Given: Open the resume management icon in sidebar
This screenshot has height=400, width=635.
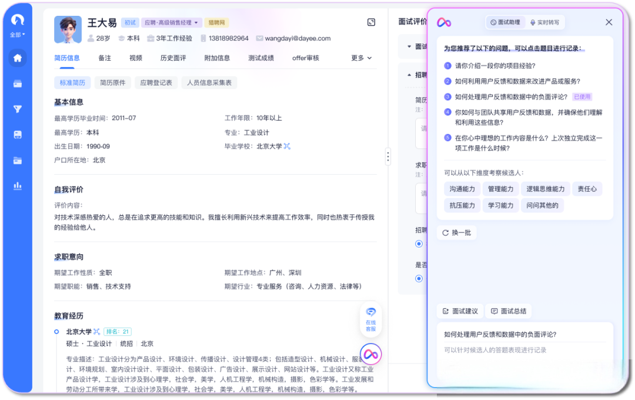Looking at the screenshot, I should [x=17, y=84].
